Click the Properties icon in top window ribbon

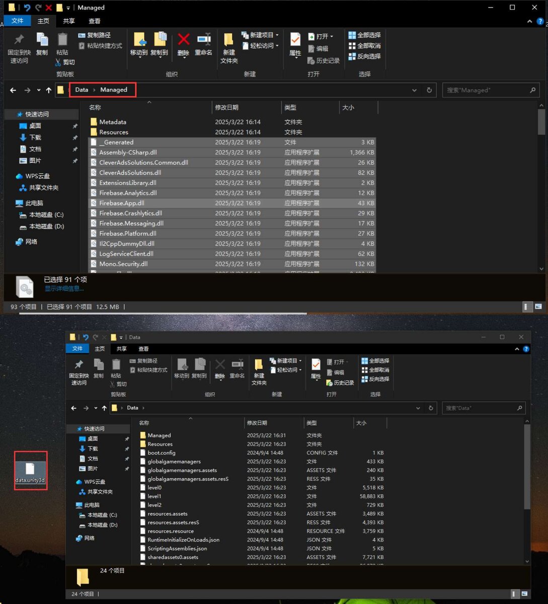point(295,40)
